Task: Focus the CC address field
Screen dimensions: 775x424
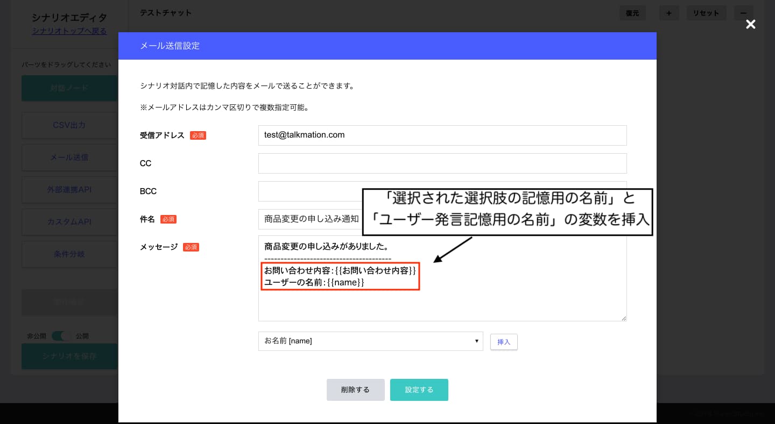Action: coord(442,163)
